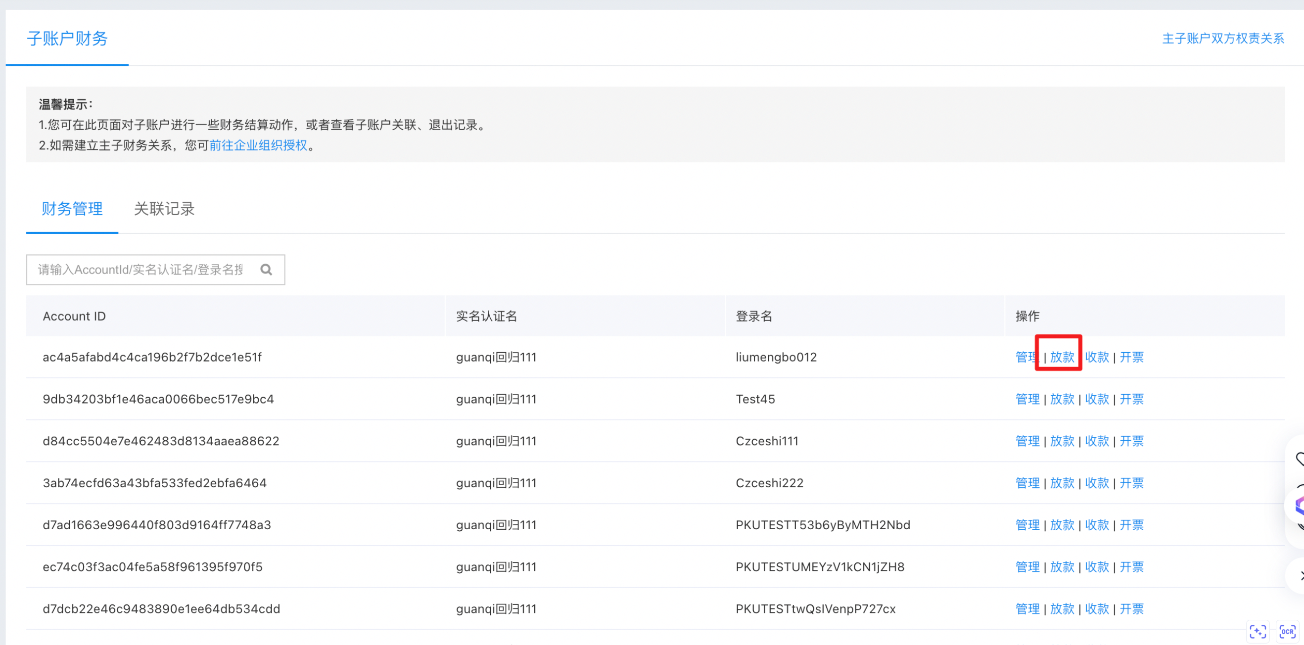Click 开票 for Czceshi222 account

tap(1131, 483)
